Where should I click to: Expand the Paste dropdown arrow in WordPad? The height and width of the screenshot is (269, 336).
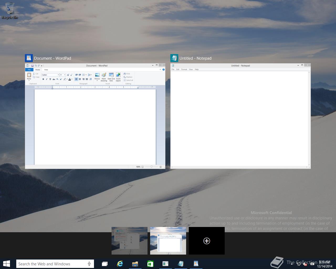[x=29, y=81]
